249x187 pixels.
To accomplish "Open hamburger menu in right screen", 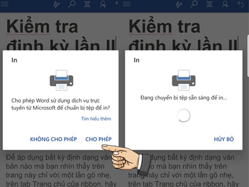I will (x=127, y=4).
